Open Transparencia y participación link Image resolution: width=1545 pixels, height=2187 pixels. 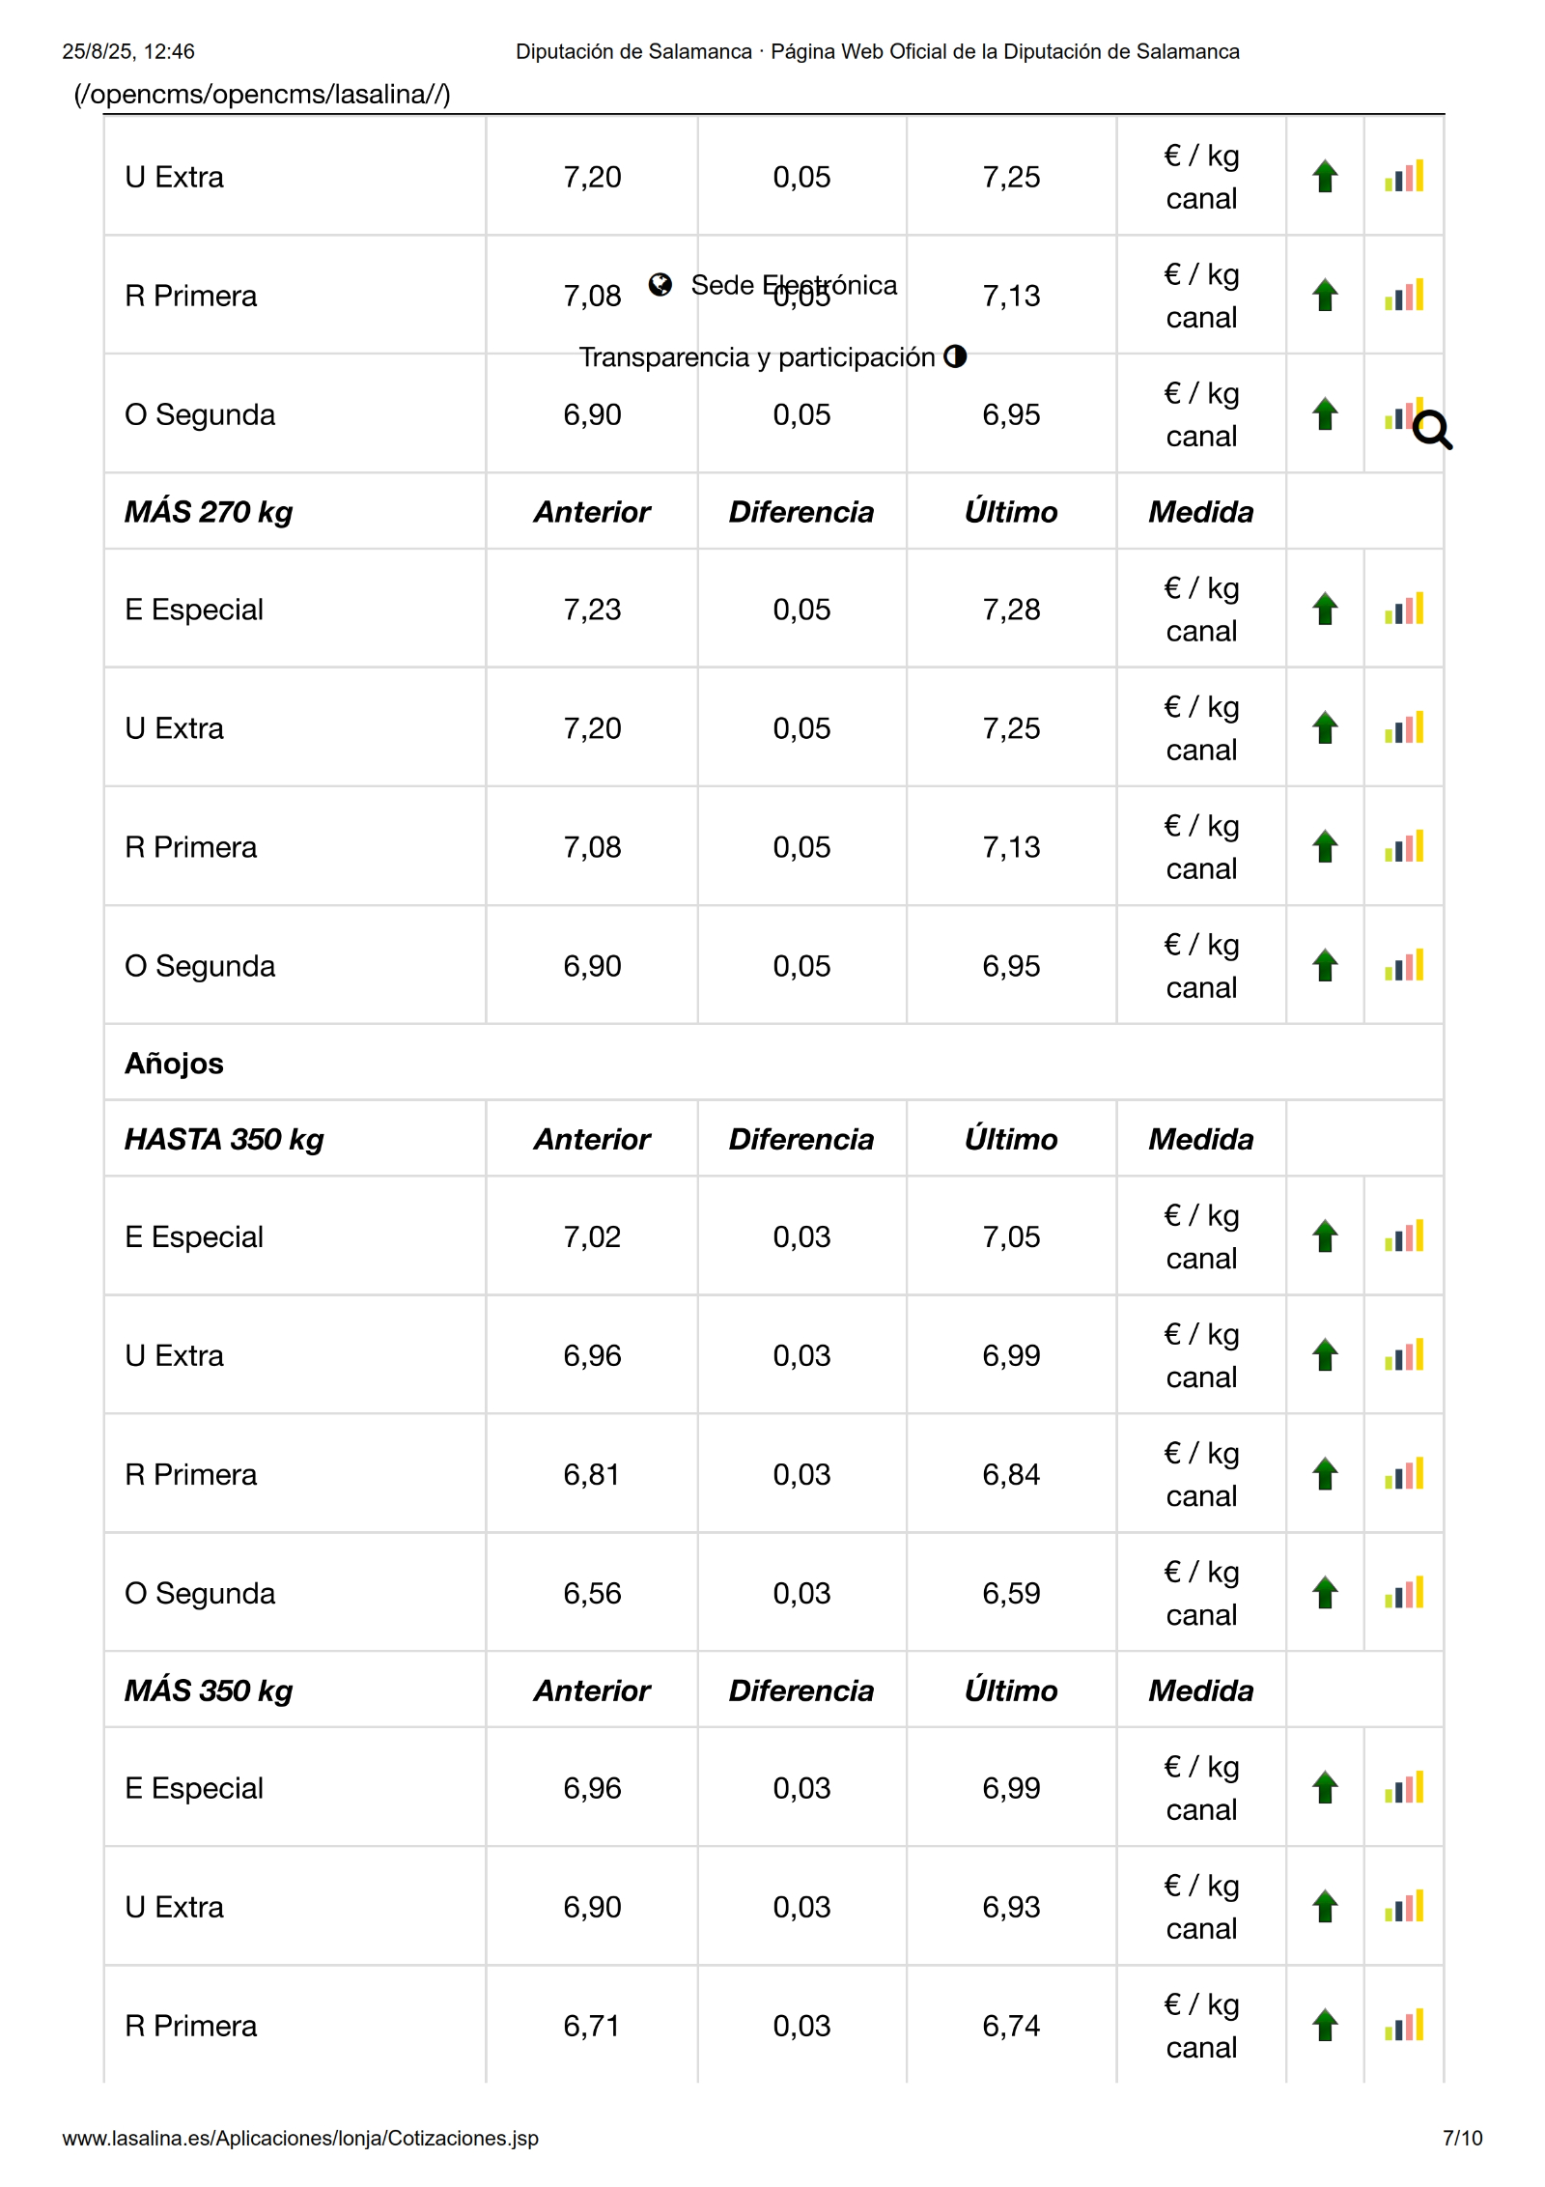click(757, 357)
